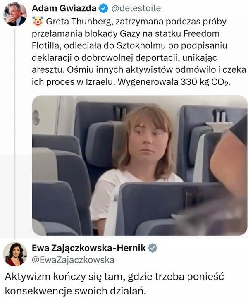The height and width of the screenshot is (299, 248).
Task: Click the clown emoji starting the tweet
Action: pos(38,22)
